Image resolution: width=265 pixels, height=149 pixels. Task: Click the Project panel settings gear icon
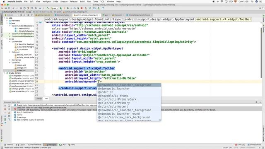click(x=29, y=15)
